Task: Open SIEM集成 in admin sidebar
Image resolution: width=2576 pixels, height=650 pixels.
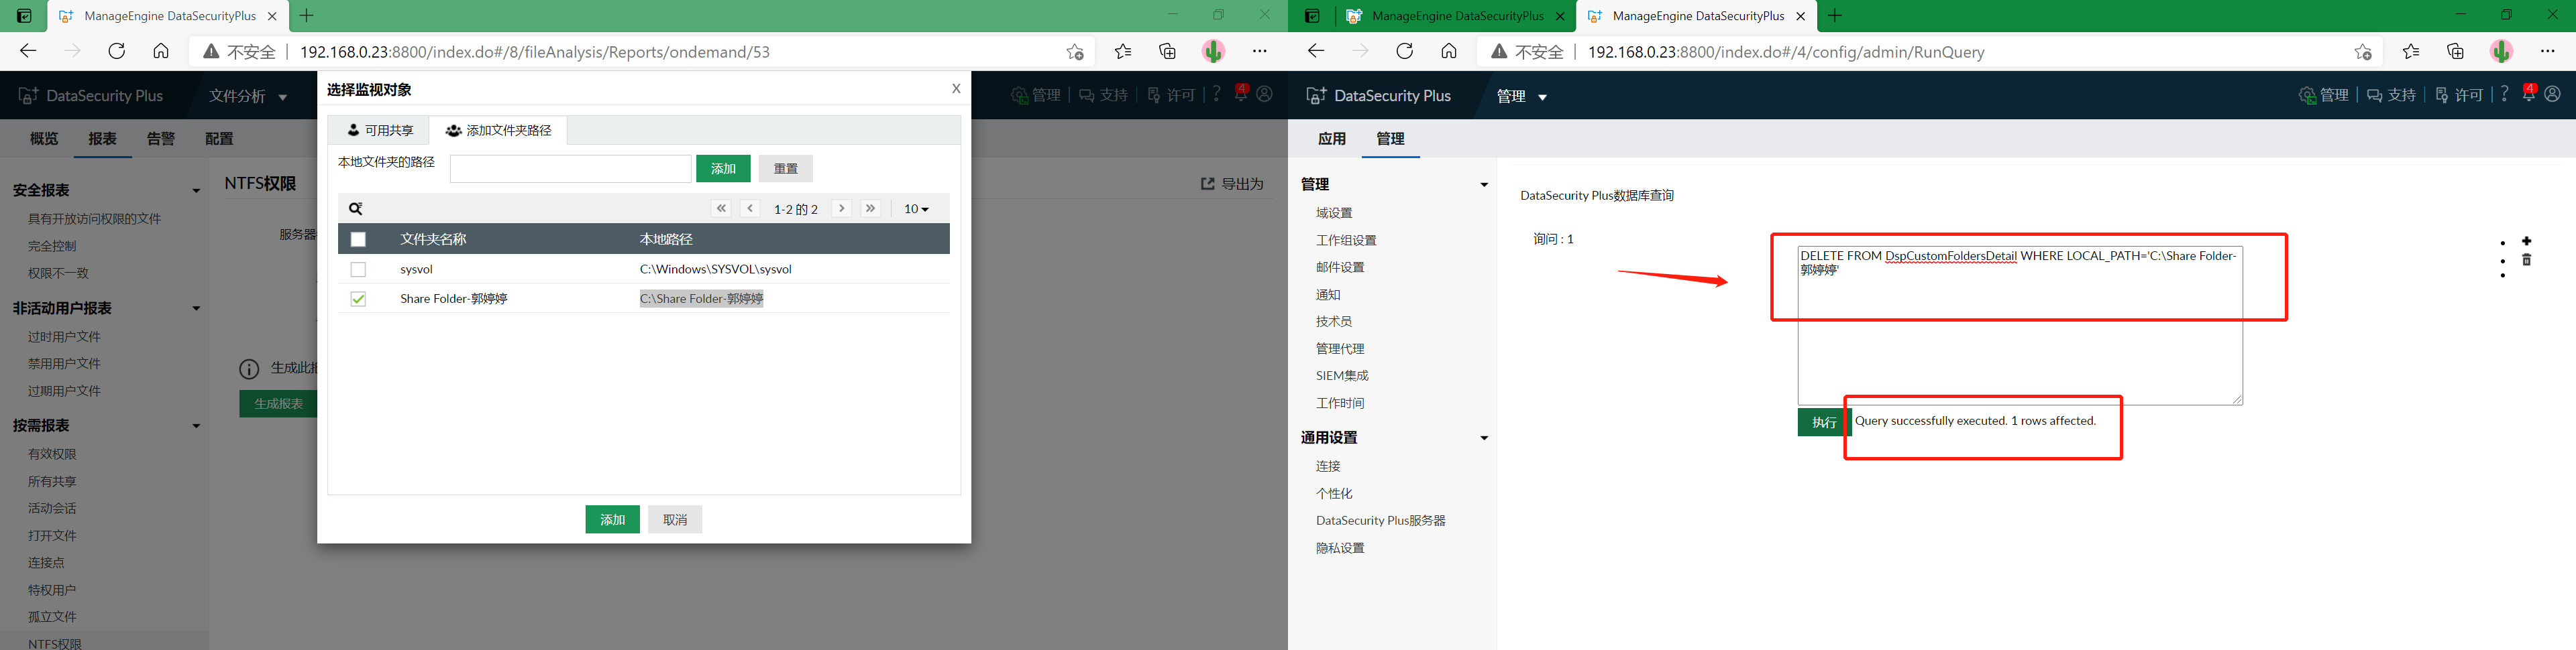Action: 1342,375
